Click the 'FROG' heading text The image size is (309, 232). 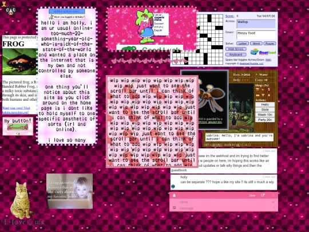(x=13, y=44)
